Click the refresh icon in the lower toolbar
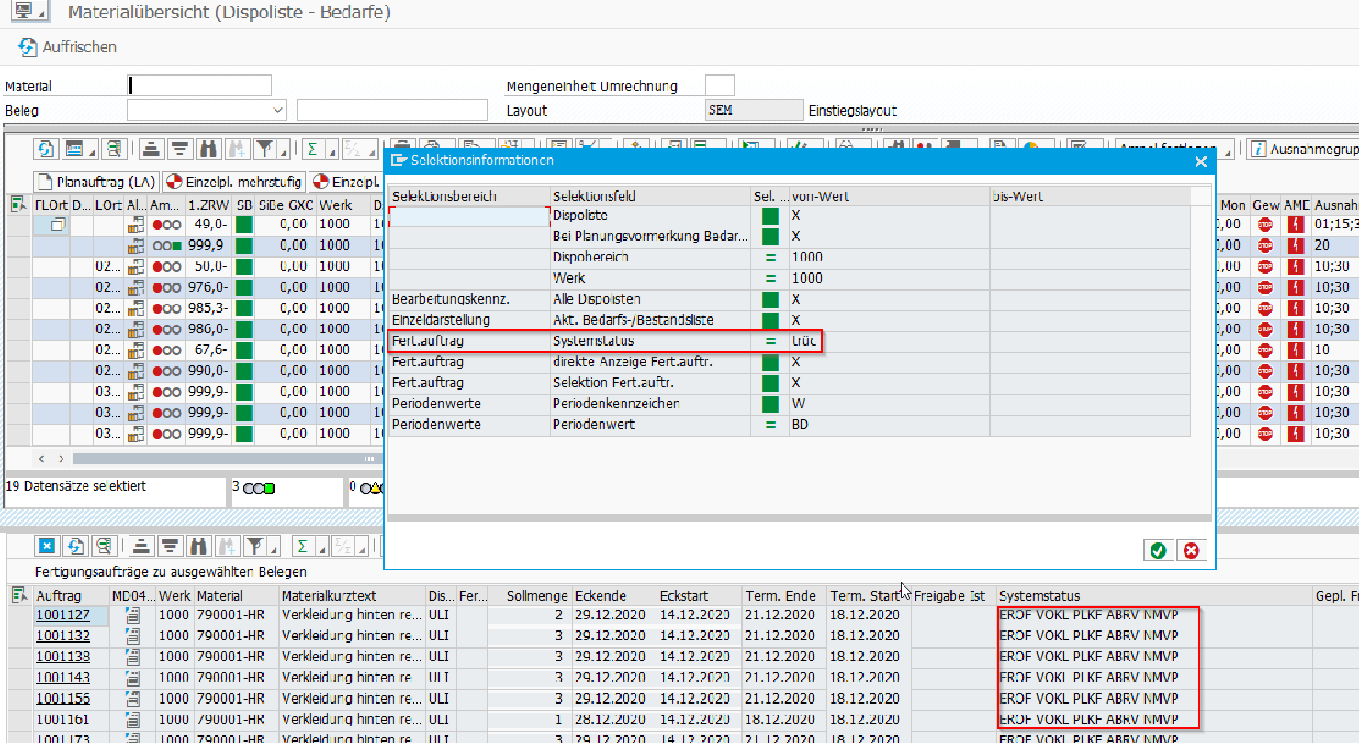Screen dimensions: 1359x743 [x=75, y=547]
